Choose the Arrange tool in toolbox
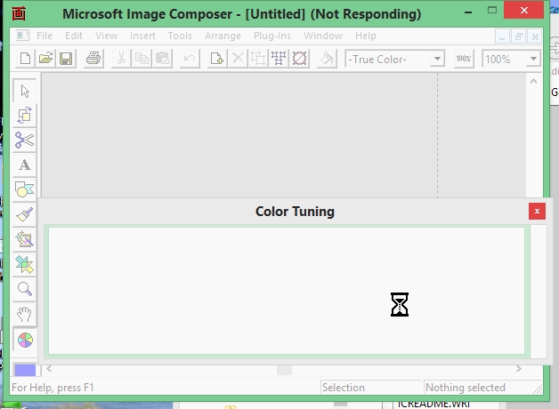559x409 pixels. [x=25, y=116]
